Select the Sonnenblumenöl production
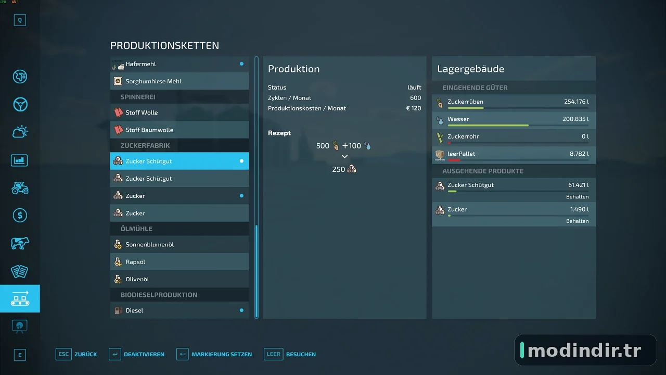 click(x=180, y=244)
